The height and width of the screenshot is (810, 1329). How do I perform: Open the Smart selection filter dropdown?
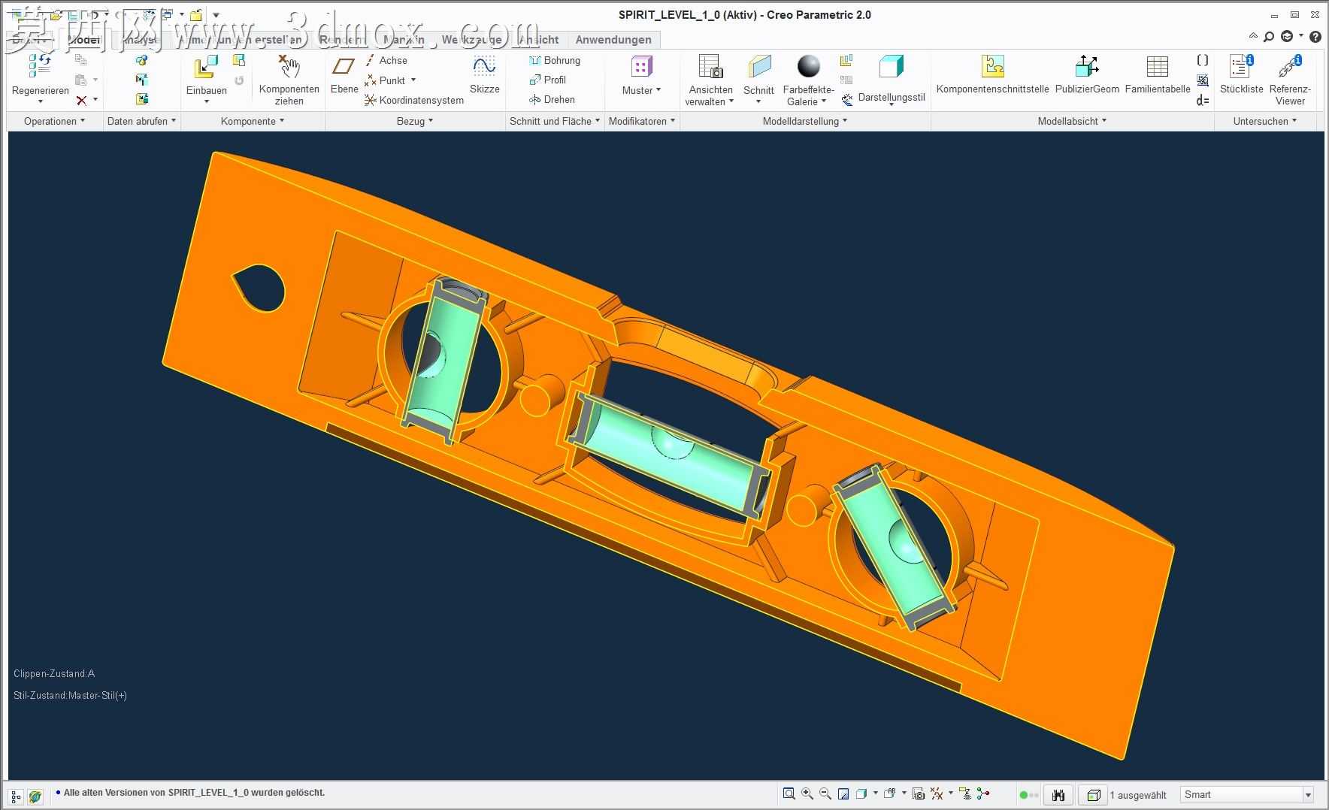pyautogui.click(x=1308, y=795)
